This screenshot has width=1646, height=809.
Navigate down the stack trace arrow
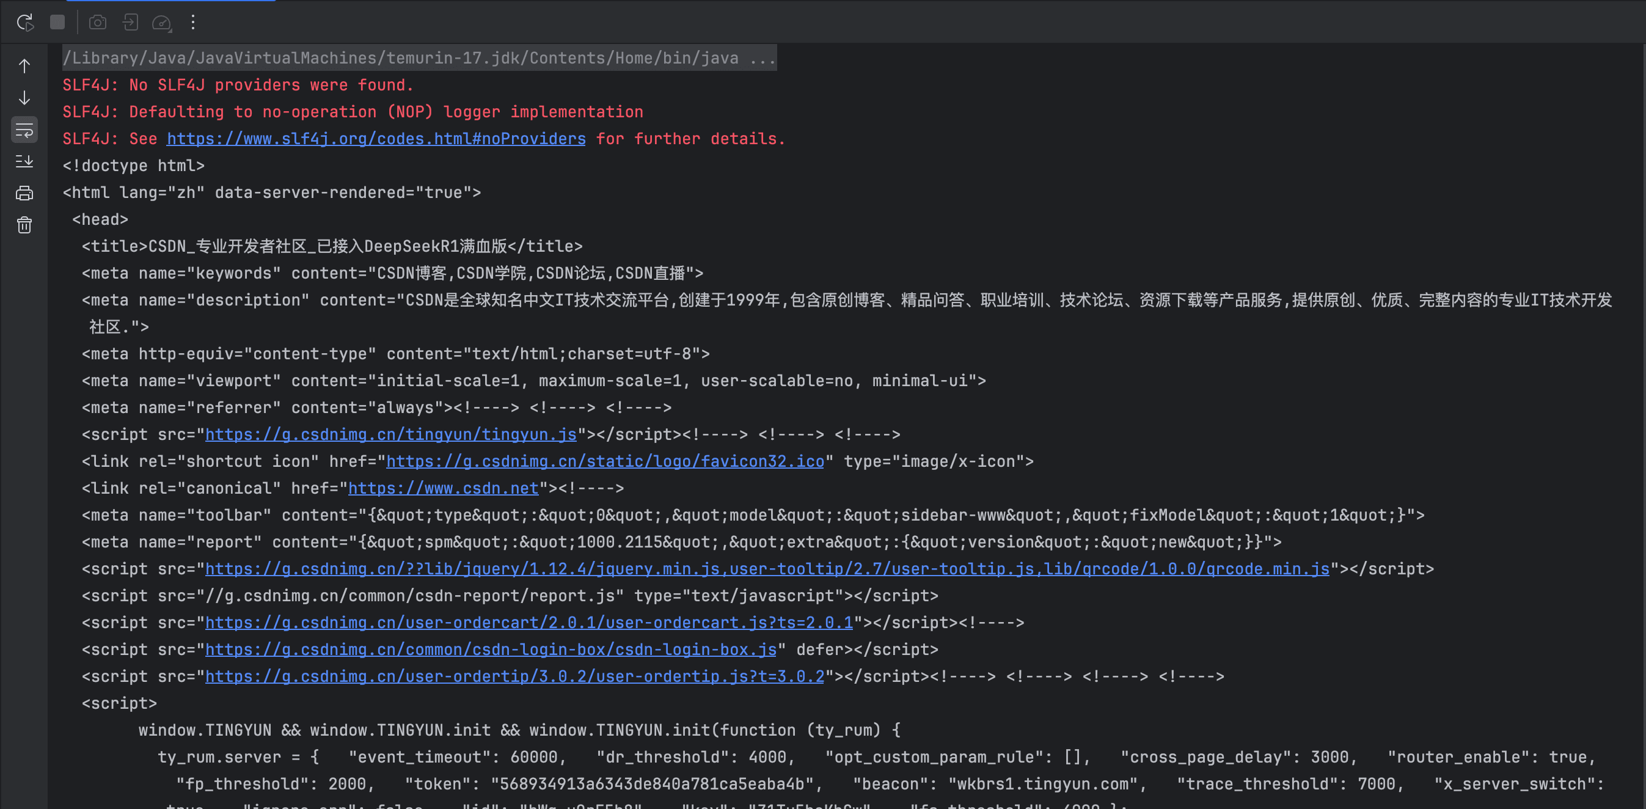(24, 98)
